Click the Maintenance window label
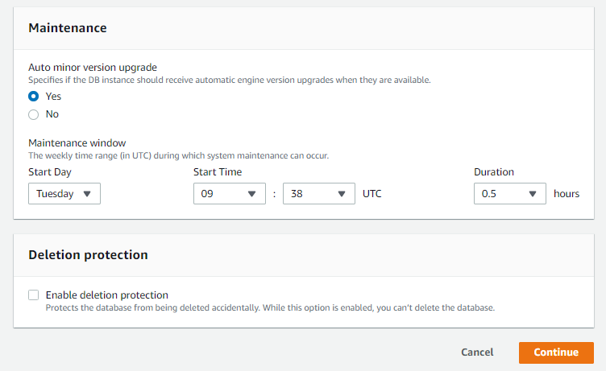Viewport: 606px width, 371px height. click(x=77, y=142)
